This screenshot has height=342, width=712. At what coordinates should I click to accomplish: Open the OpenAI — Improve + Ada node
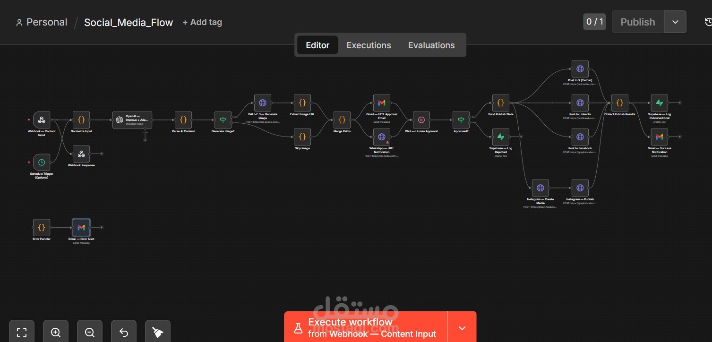click(132, 120)
